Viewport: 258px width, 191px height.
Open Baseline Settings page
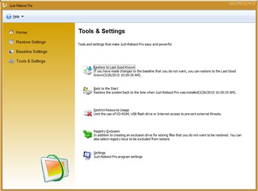pyautogui.click(x=32, y=51)
